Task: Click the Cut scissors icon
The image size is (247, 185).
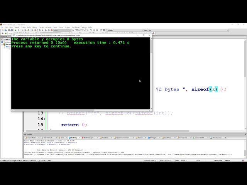Action: 22,30
